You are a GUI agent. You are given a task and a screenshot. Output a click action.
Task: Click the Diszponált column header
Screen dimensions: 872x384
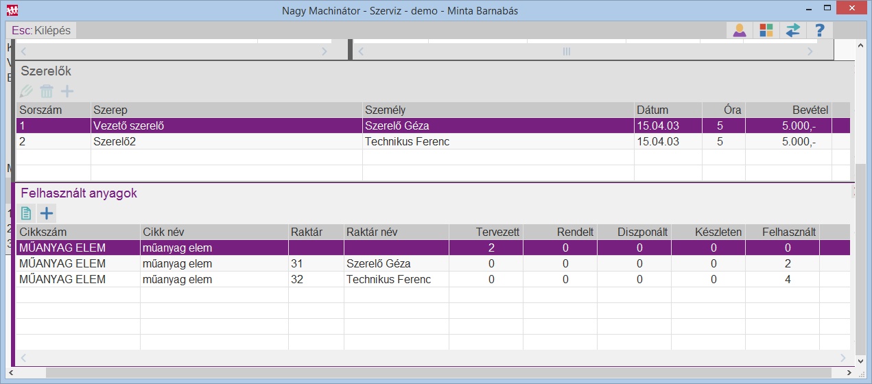[x=634, y=232]
